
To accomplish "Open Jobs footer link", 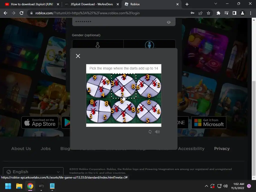I will (45, 148).
